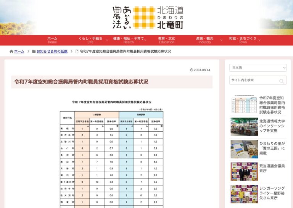
Task: Open the 日本語 language selector dropdown
Action: point(258,68)
